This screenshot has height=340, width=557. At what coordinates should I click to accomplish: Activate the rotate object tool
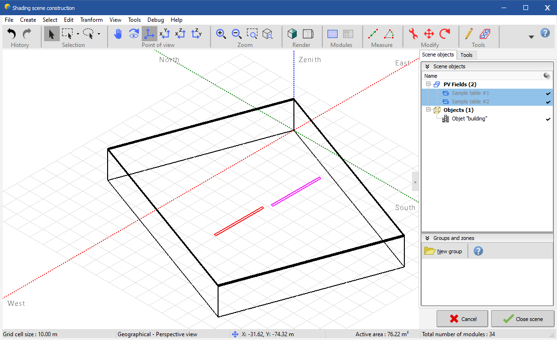(445, 34)
